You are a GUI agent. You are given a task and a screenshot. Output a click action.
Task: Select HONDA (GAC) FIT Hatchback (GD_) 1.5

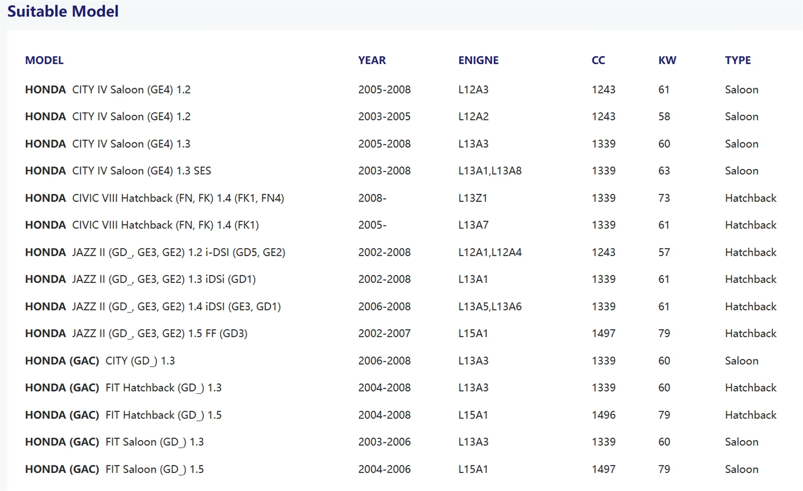point(123,415)
